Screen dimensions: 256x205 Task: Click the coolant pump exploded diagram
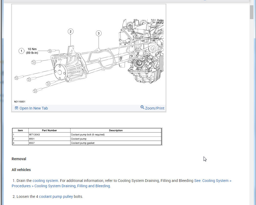pos(89,55)
